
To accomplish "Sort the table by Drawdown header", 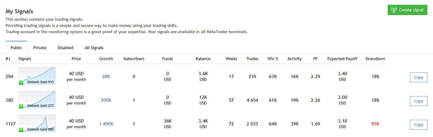I will [375, 59].
